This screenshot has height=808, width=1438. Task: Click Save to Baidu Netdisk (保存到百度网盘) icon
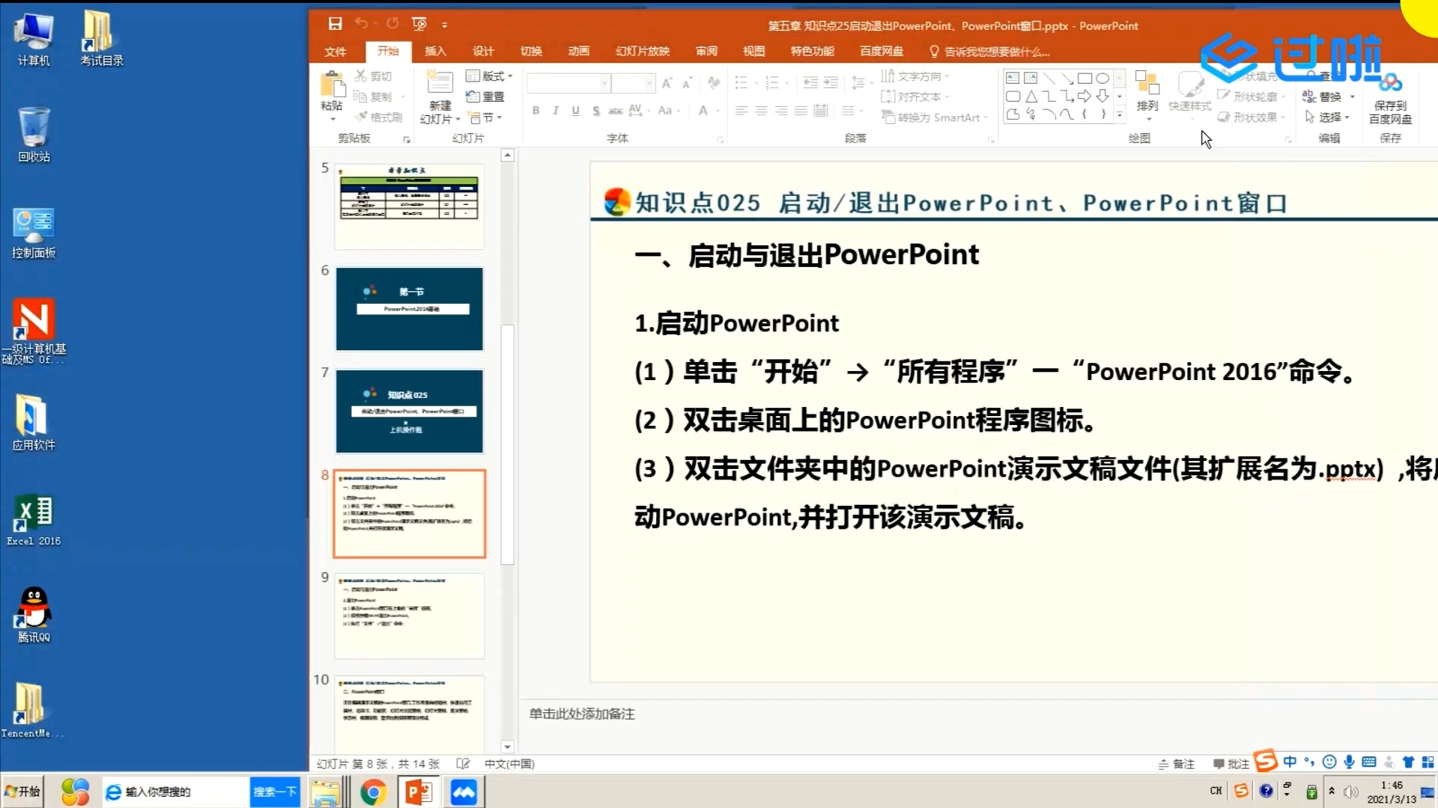pyautogui.click(x=1390, y=97)
